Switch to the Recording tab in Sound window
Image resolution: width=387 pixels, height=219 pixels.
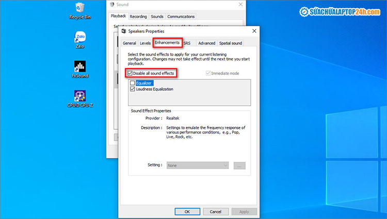click(138, 16)
